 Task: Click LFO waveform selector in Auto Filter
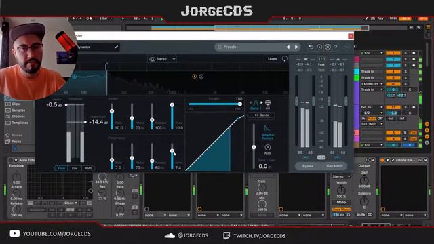point(133,176)
